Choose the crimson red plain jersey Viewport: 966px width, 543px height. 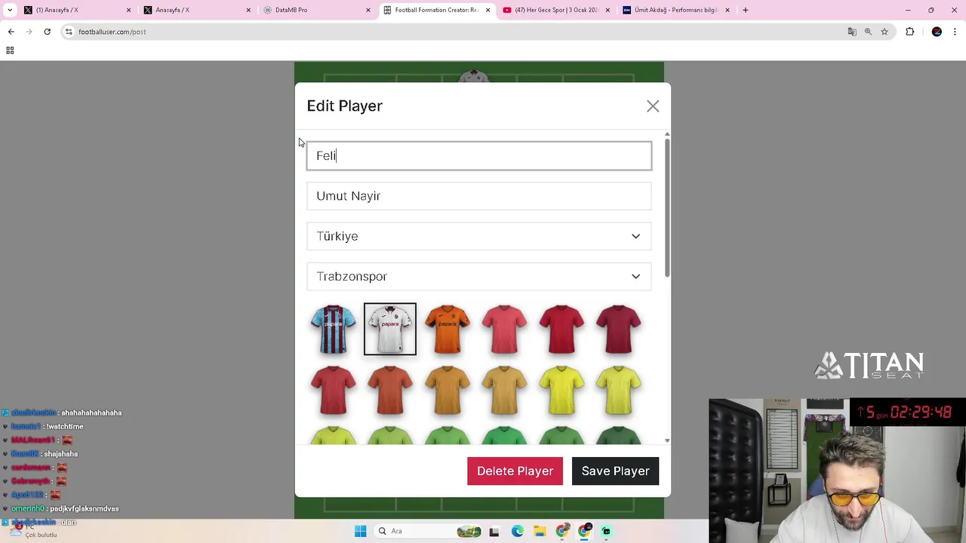click(561, 329)
